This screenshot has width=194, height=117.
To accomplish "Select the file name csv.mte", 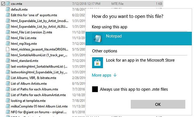I will pos(17,4).
